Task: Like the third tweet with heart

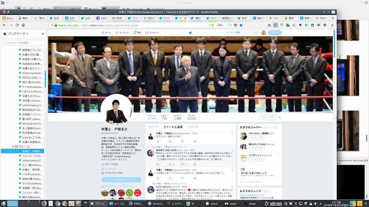Action: click(182, 178)
